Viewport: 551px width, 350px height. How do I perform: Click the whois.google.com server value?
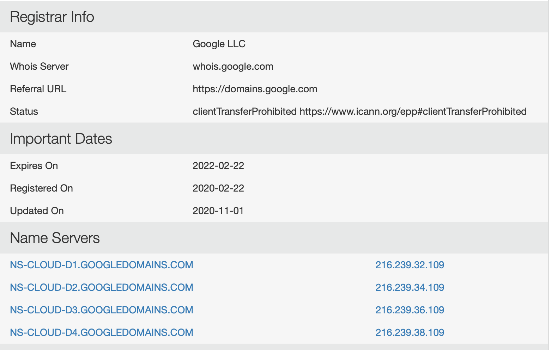tap(233, 66)
